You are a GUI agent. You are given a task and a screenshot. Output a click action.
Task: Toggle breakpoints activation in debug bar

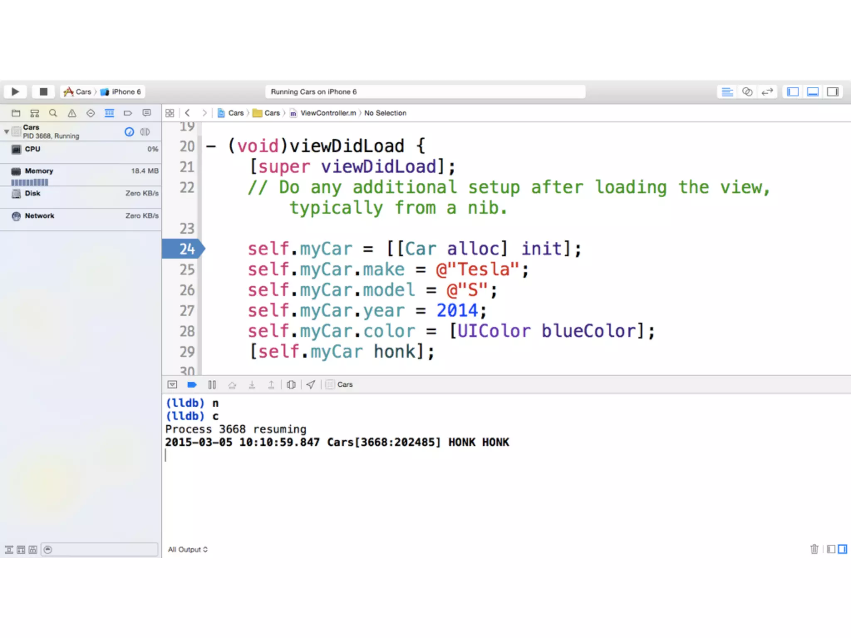click(x=192, y=385)
